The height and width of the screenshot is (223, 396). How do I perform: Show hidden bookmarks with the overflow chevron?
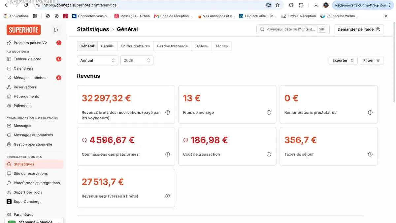386,16
